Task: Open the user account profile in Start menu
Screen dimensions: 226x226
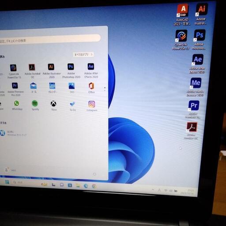Action: [x=10, y=170]
